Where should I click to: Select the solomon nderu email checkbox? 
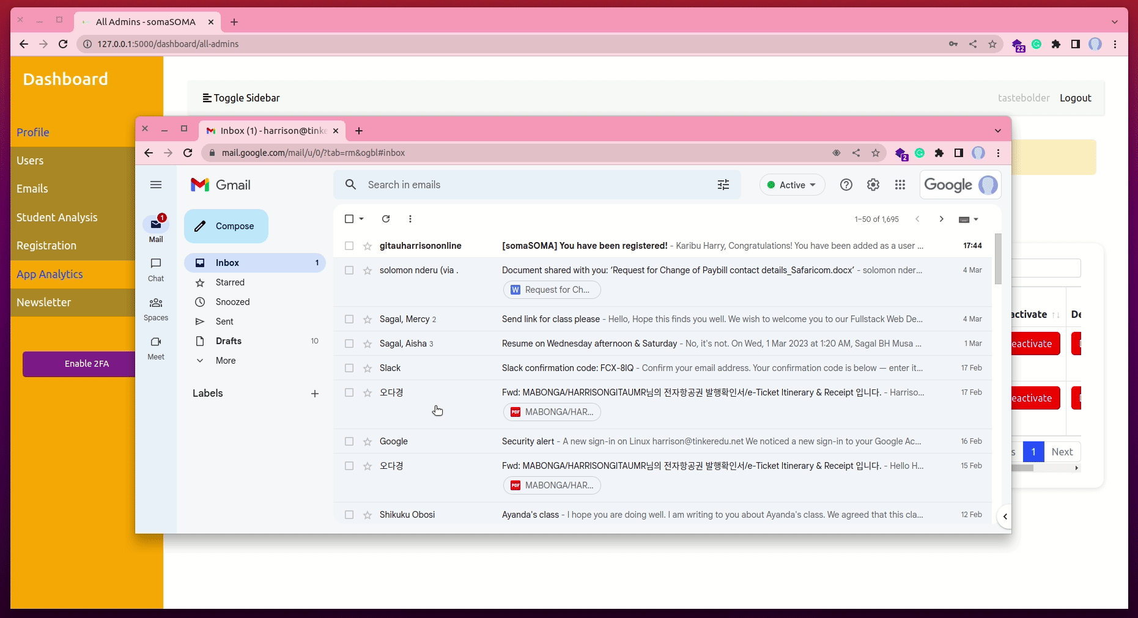(349, 270)
